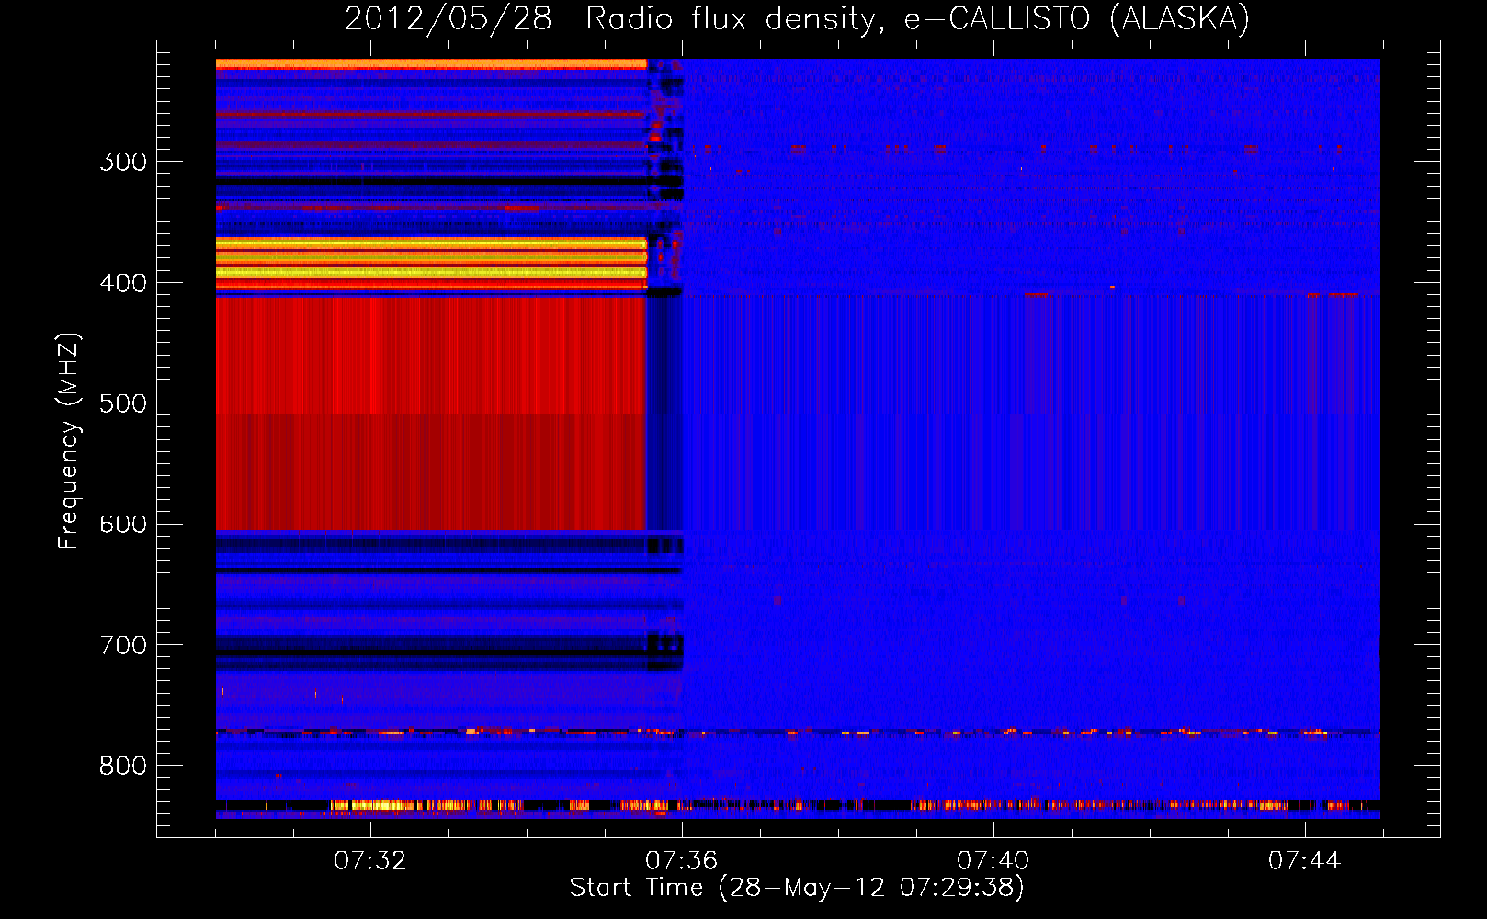1487x919 pixels.
Task: Click the plot title '2012/05/28 Radio flux density, e-CALLISTO (ALASKA)'
Action: click(x=797, y=18)
